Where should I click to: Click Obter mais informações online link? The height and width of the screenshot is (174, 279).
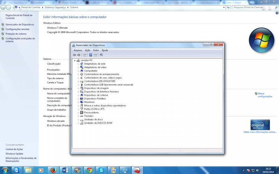click(260, 132)
